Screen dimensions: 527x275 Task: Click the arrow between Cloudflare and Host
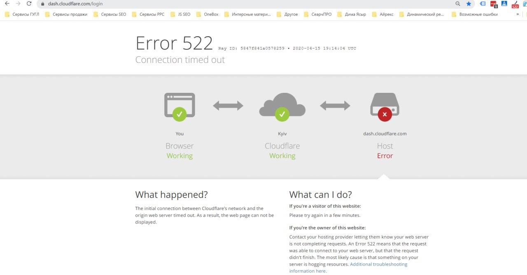click(335, 106)
